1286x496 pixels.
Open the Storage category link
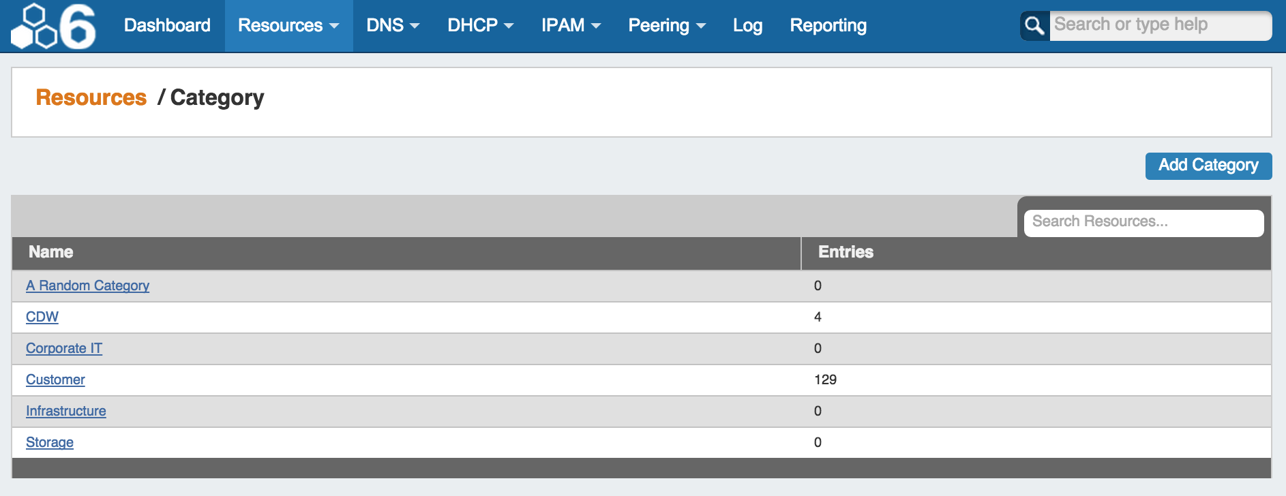click(x=50, y=442)
